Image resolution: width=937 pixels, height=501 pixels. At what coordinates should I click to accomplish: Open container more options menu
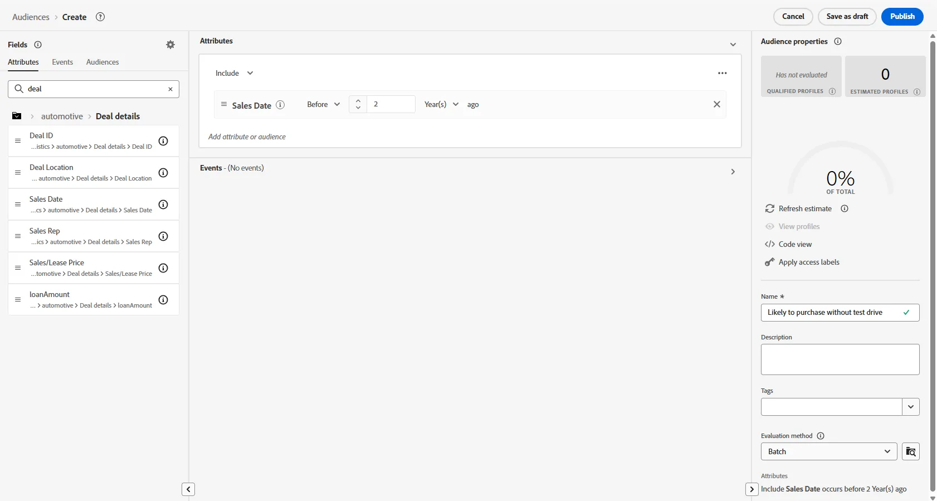tap(723, 73)
